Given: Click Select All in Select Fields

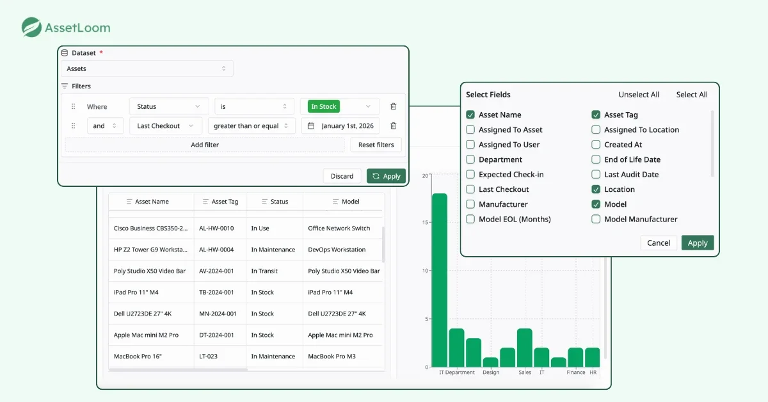Looking at the screenshot, I should 692,95.
